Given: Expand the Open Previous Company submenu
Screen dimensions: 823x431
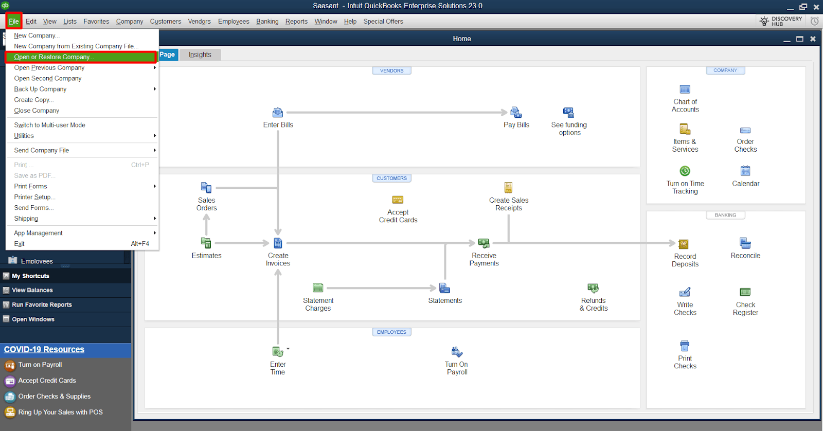Looking at the screenshot, I should (155, 67).
